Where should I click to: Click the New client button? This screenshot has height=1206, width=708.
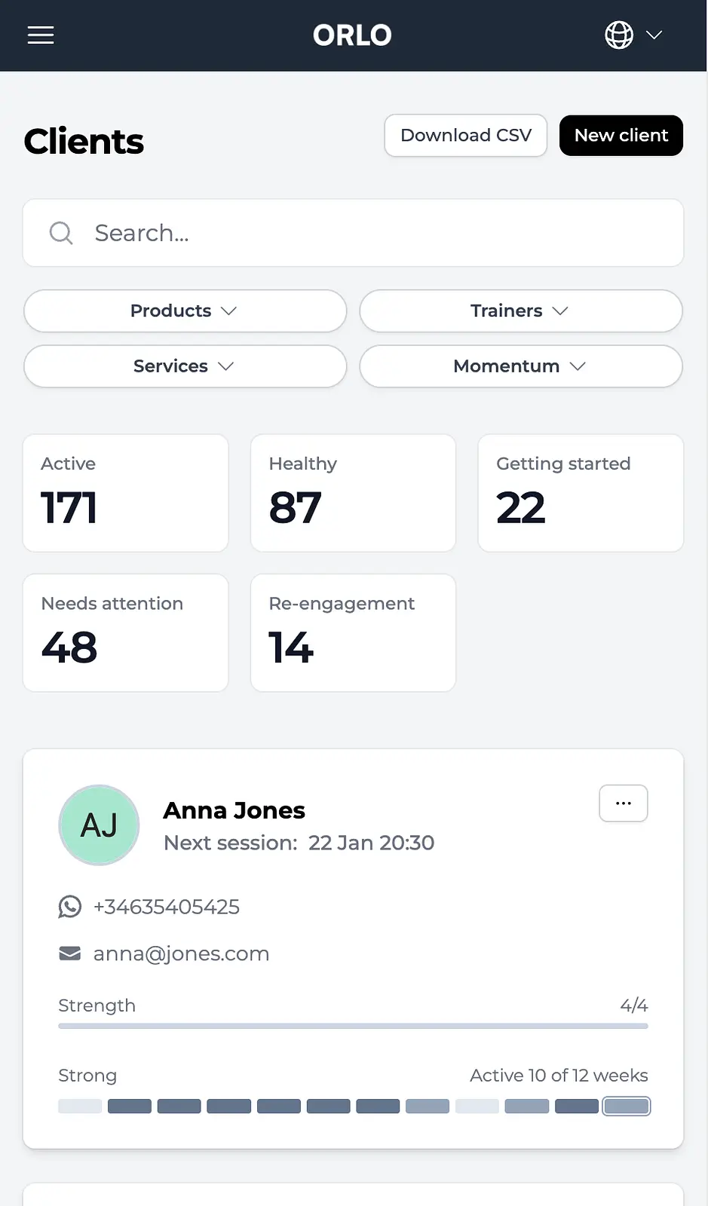coord(621,136)
